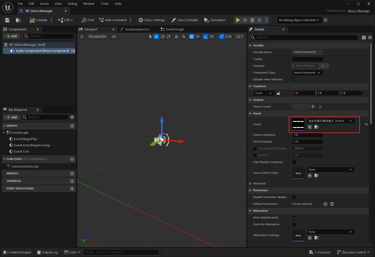
Task: Open My Blueprint settings gear
Action: click(72, 117)
